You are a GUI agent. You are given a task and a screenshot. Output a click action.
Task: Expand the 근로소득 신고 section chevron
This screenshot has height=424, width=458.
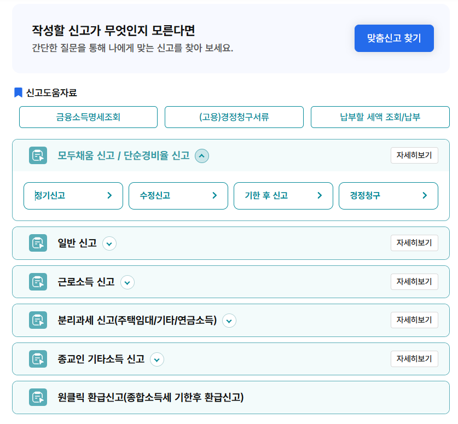pyautogui.click(x=127, y=282)
